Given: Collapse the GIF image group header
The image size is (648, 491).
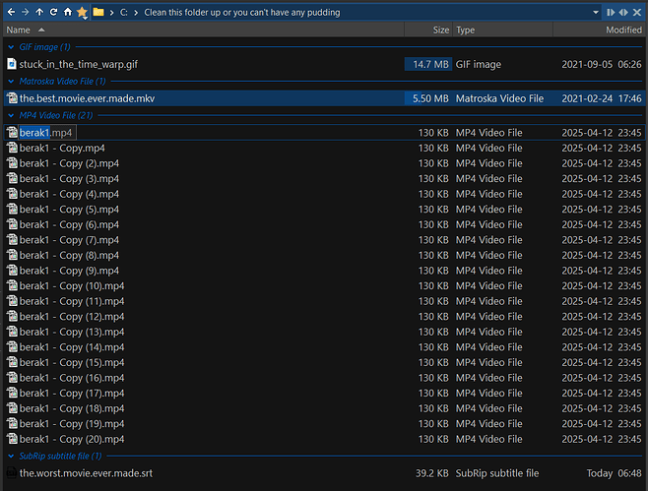Looking at the screenshot, I should (11, 46).
